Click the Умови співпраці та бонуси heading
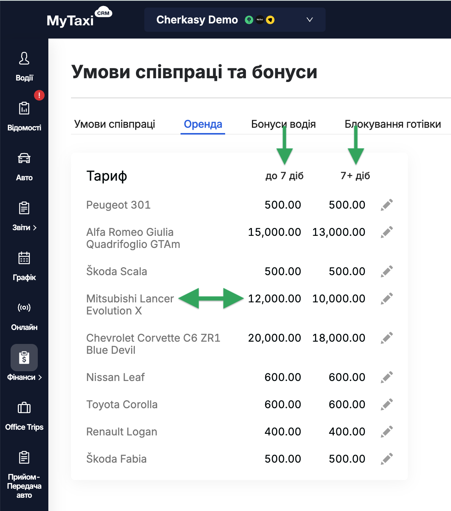Image resolution: width=451 pixels, height=511 pixels. coord(194,72)
